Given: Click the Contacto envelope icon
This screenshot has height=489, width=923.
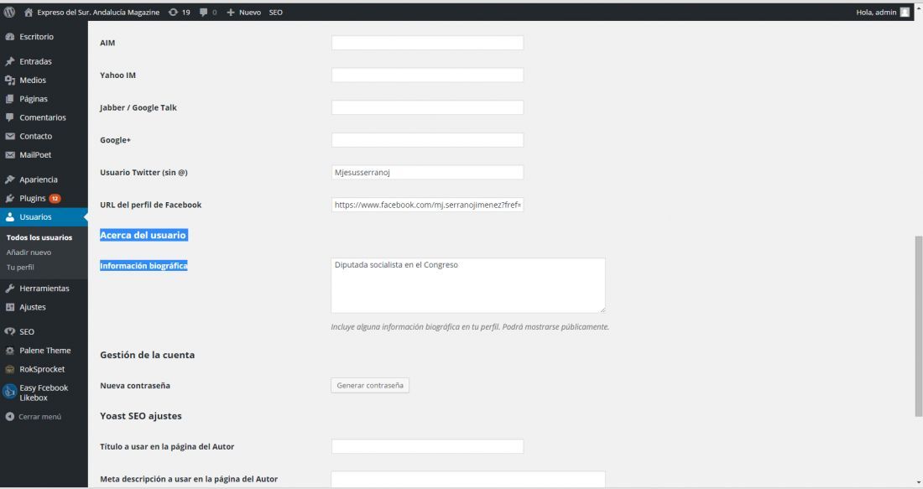Looking at the screenshot, I should [10, 136].
